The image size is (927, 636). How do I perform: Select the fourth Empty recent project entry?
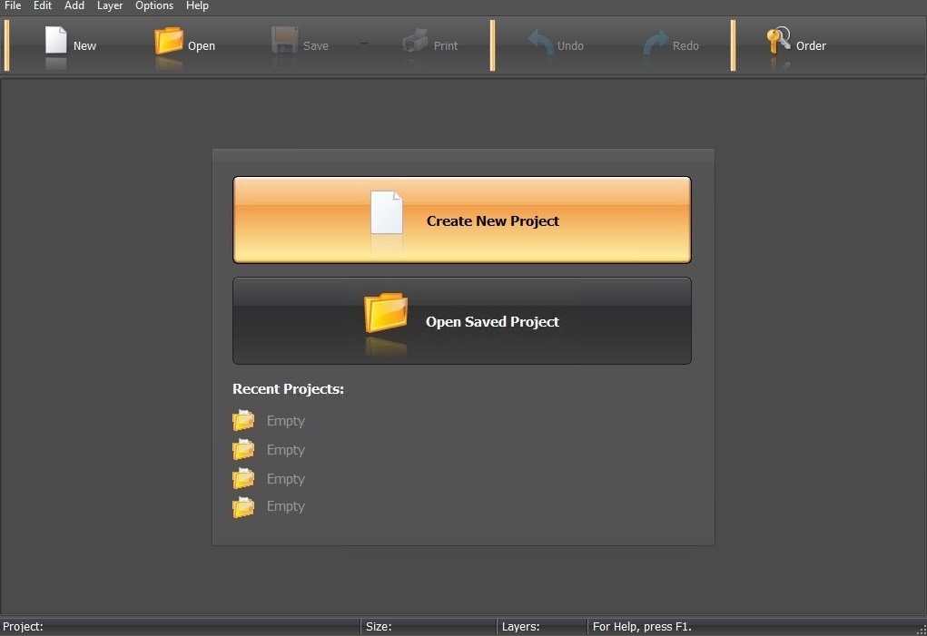[x=269, y=506]
